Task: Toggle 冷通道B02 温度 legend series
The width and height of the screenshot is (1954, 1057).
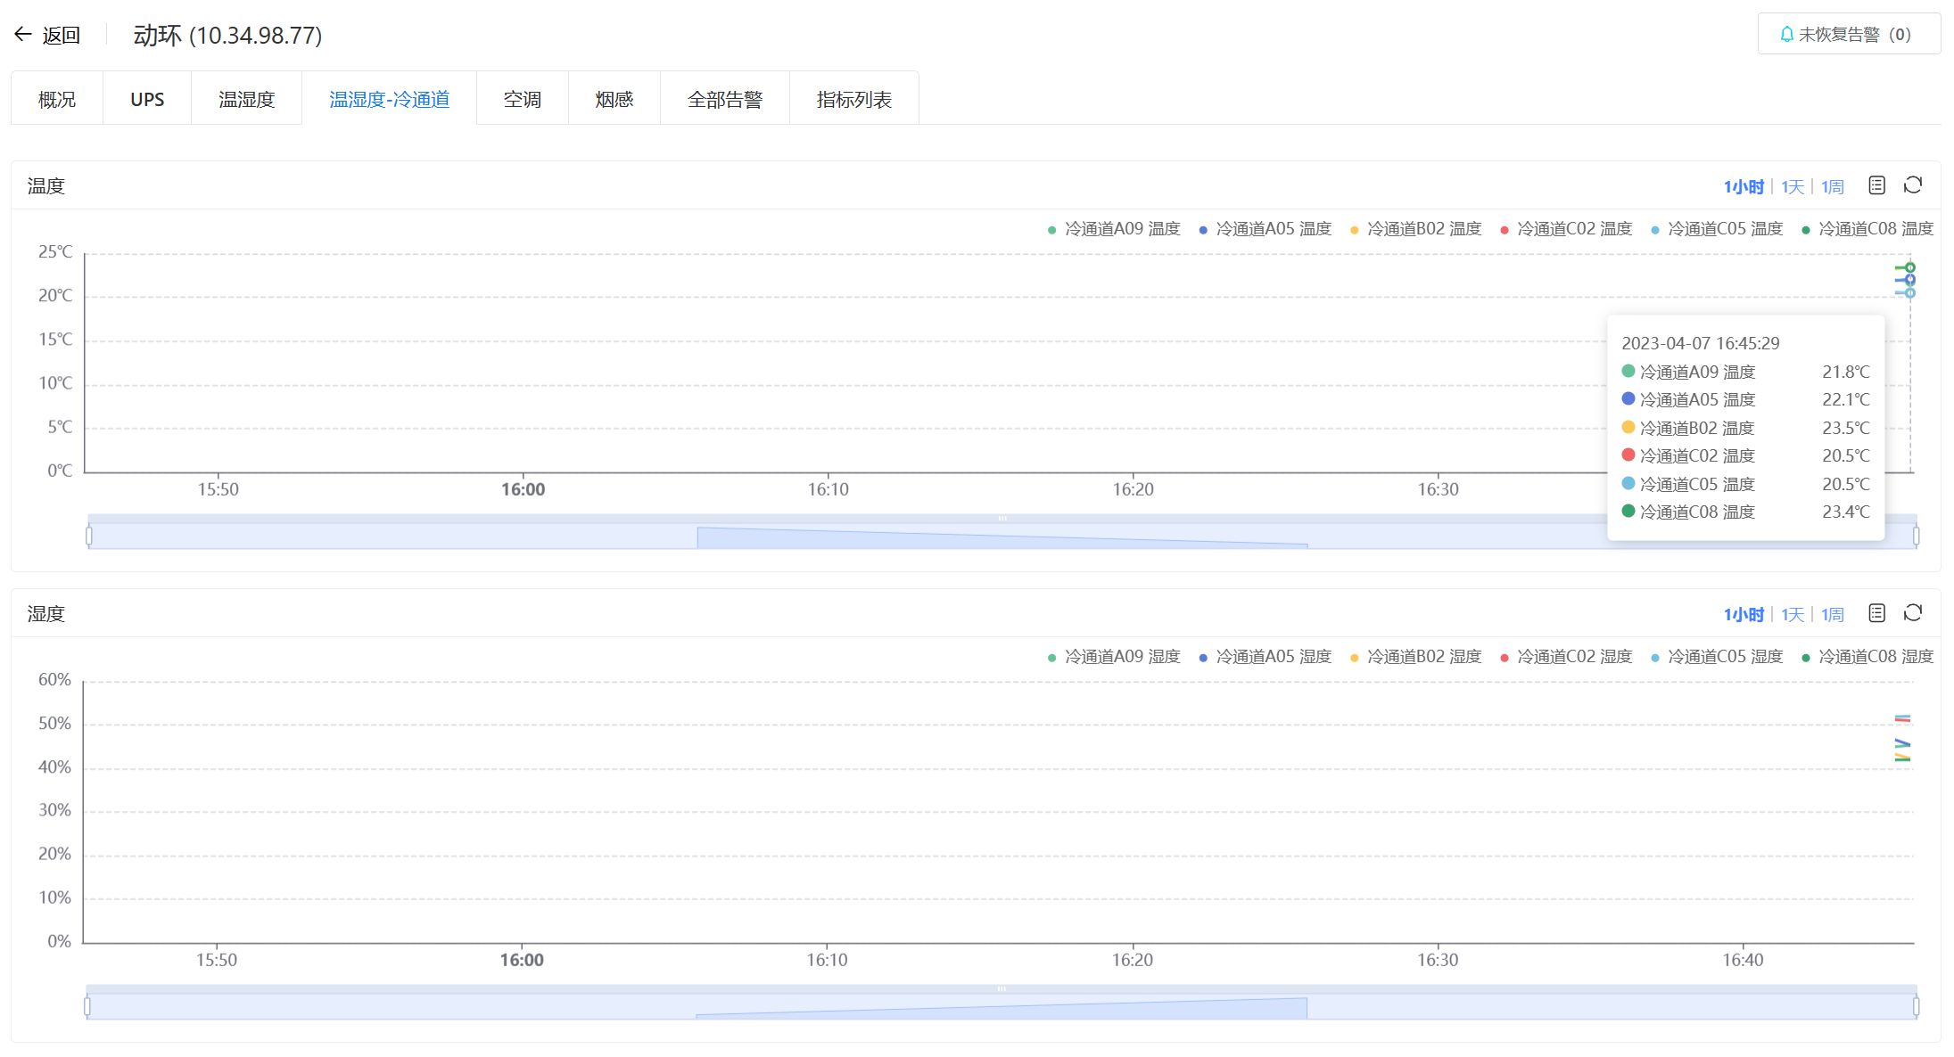Action: click(1415, 229)
